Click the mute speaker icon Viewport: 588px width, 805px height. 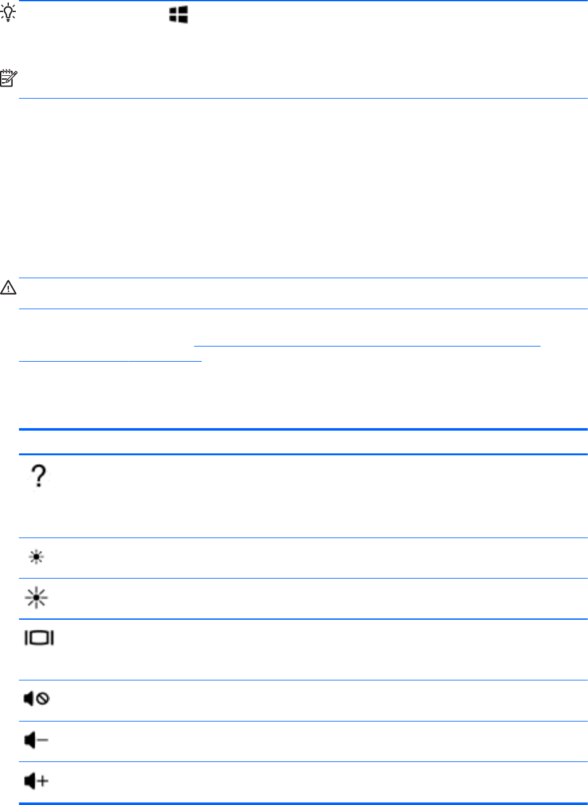(39, 699)
